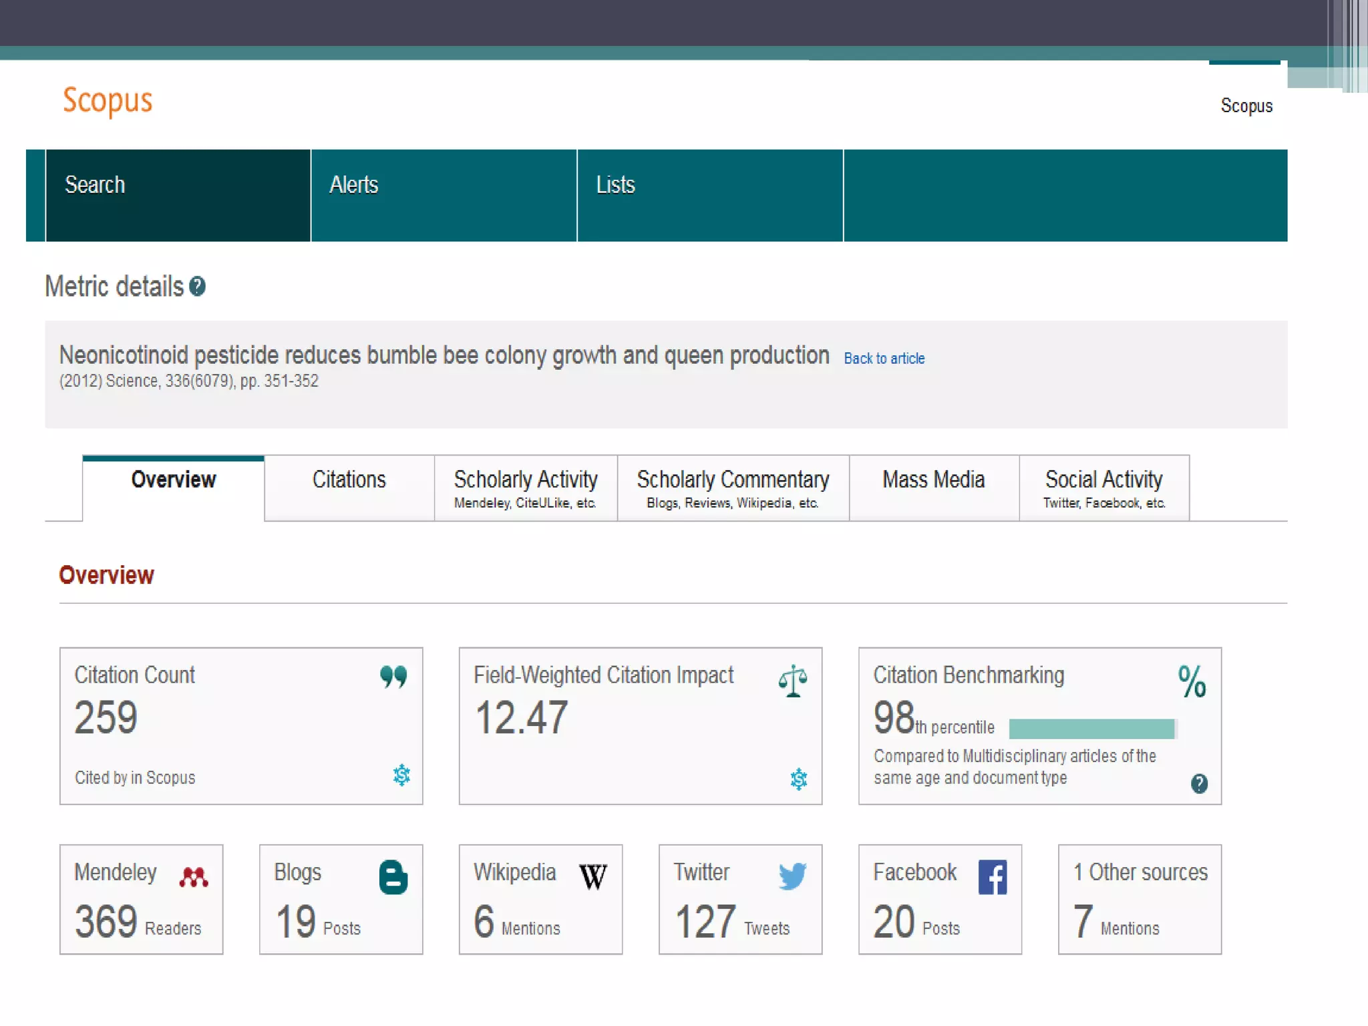The height and width of the screenshot is (1026, 1368).
Task: Click the SciVal snowflake icon in Citation Count
Action: [401, 775]
